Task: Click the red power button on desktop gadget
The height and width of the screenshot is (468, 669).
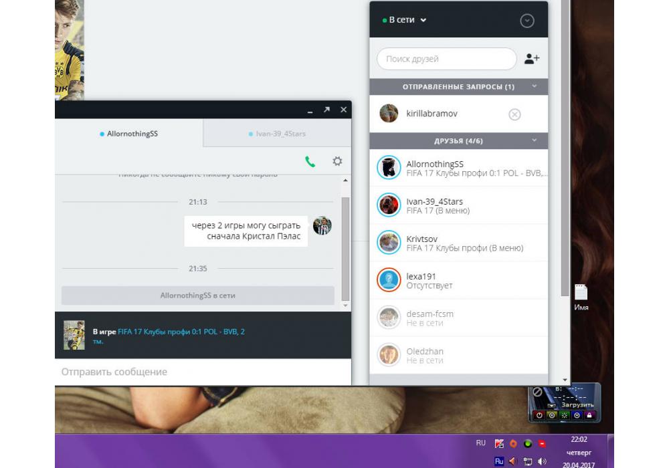Action: coord(539,415)
